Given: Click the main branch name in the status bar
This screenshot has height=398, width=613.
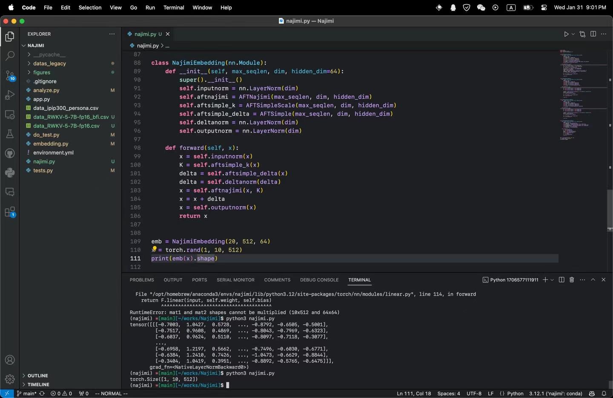Looking at the screenshot, I should 29,393.
